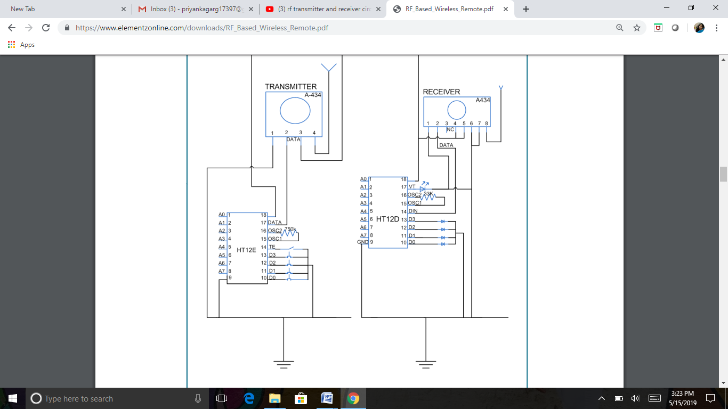Click the 33K resistor label
The height and width of the screenshot is (409, 728).
click(x=428, y=194)
